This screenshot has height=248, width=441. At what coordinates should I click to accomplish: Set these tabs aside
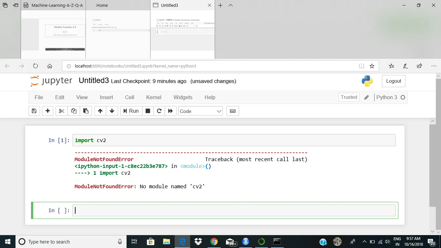coord(15,5)
